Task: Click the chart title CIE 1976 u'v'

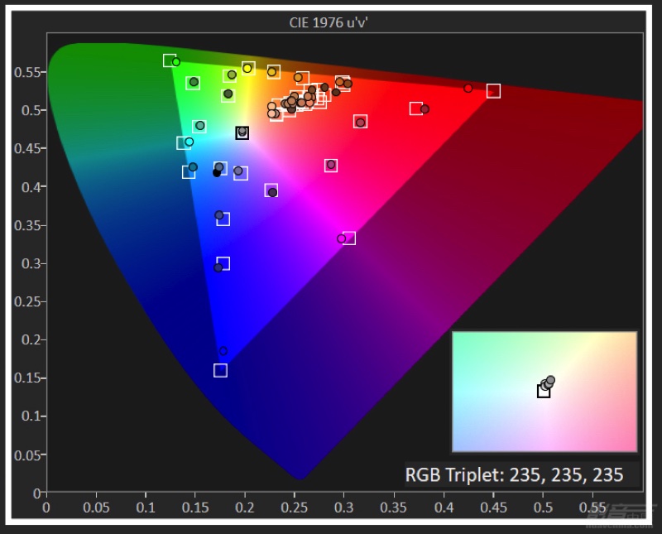Action: point(329,22)
